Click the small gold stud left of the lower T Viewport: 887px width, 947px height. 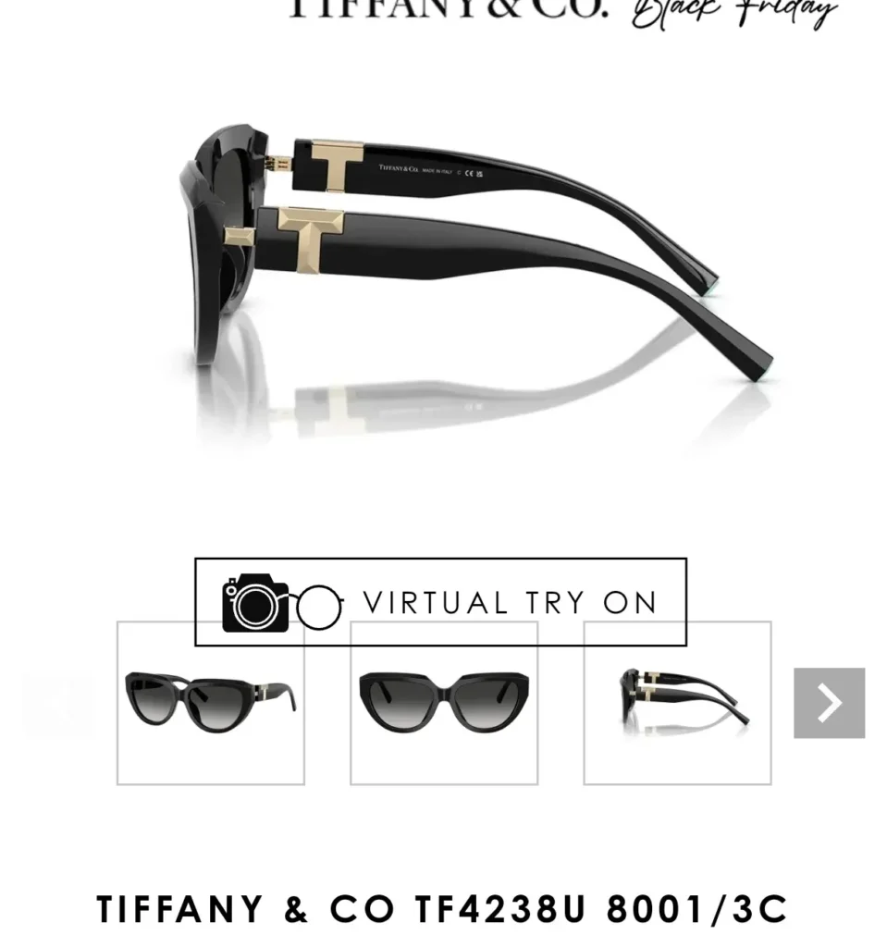click(240, 236)
